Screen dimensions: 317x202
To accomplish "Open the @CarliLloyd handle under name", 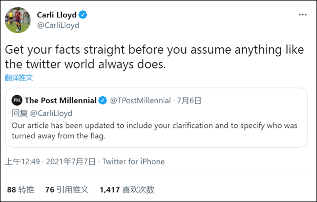I will pyautogui.click(x=58, y=25).
